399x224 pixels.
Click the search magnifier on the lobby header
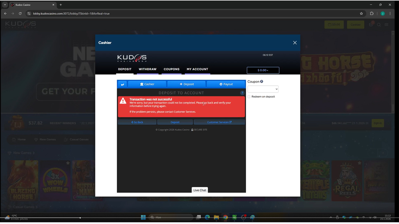[x=379, y=25]
